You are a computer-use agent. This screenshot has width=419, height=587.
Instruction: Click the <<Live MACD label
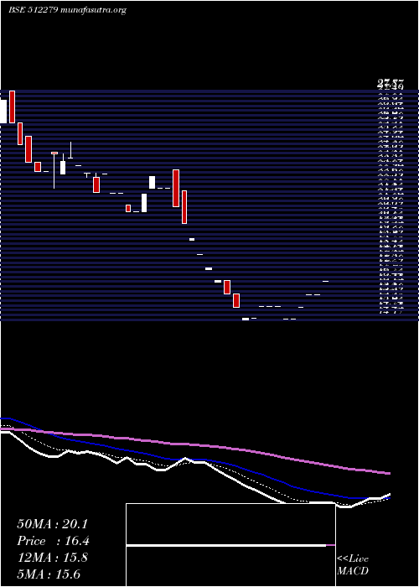[x=353, y=565]
